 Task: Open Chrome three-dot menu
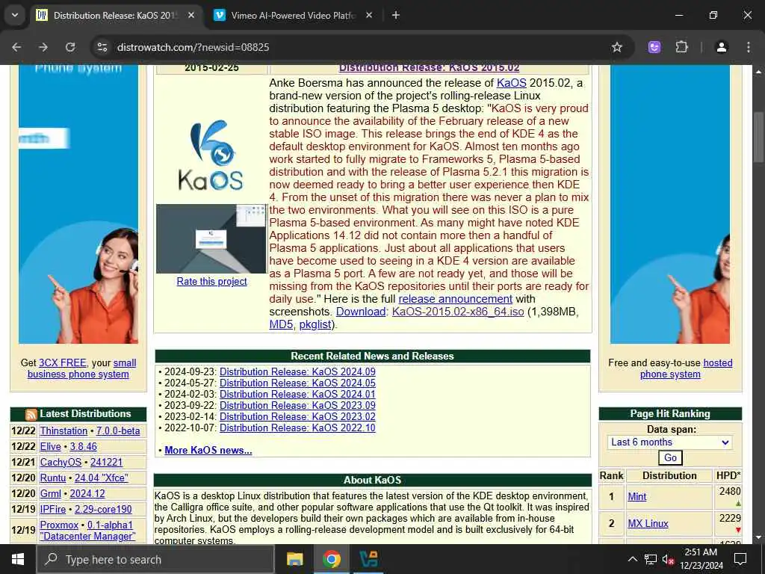click(x=748, y=47)
